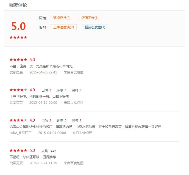Click the review text 土豆丝好吃、别的都很一般。山螺不好吃
Image resolution: width=189 pixels, height=175 pixels.
click(39, 97)
